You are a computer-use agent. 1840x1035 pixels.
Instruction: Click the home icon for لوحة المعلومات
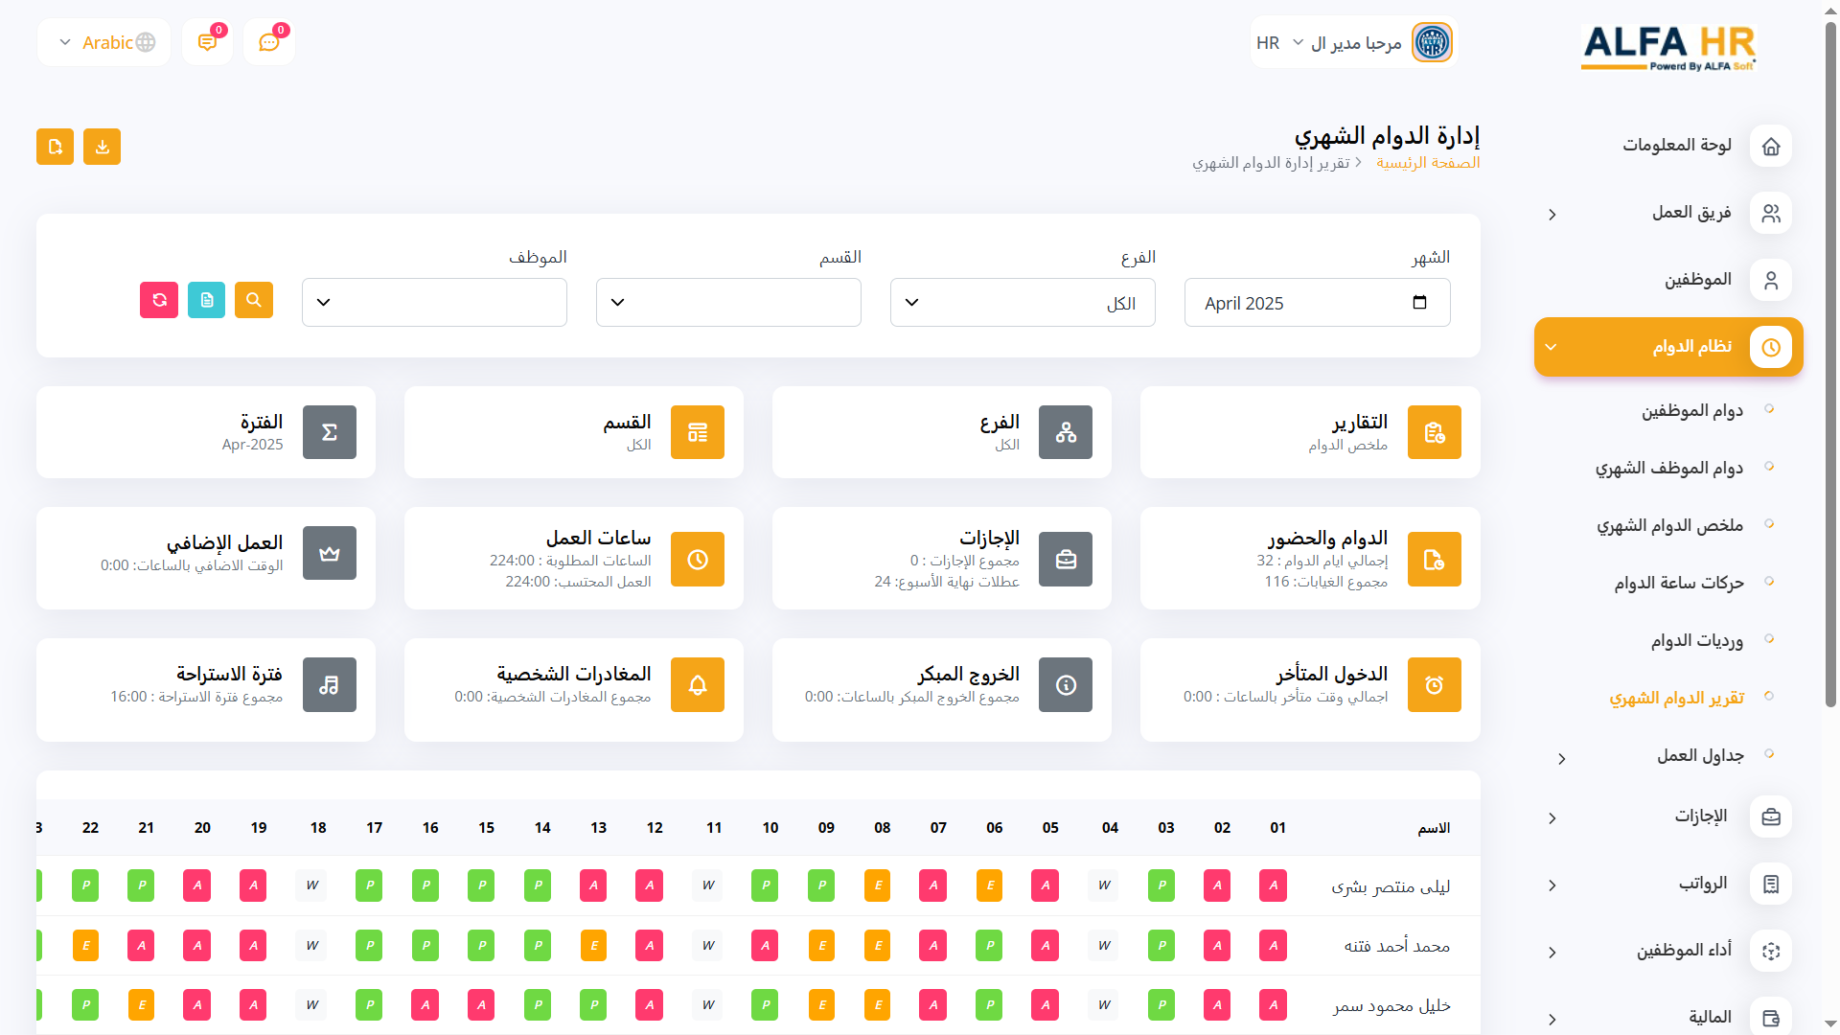(1770, 147)
